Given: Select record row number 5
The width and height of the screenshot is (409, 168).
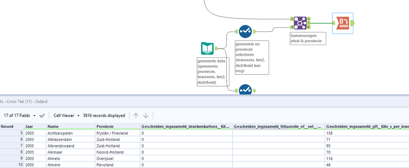Looking at the screenshot, I should tap(12, 133).
